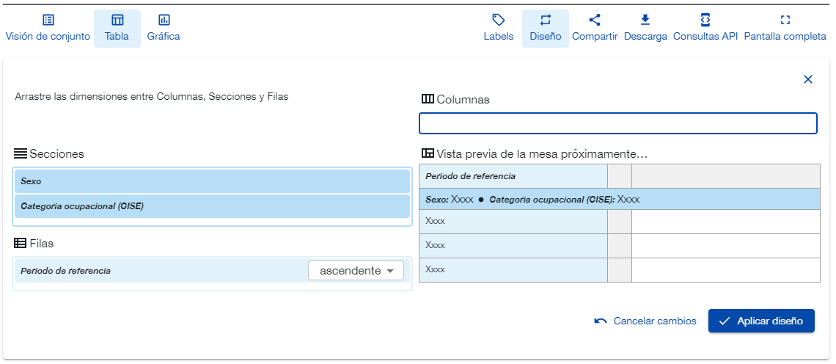The height and width of the screenshot is (364, 836).
Task: Click the Columnas drop area field
Action: pos(617,123)
